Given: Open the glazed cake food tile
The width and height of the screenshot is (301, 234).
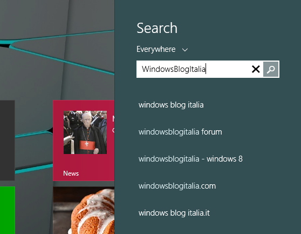Looking at the screenshot, I should (x=84, y=210).
